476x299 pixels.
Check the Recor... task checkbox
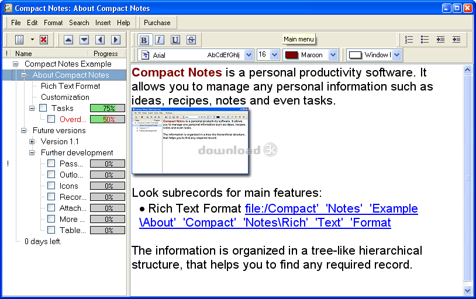point(51,197)
